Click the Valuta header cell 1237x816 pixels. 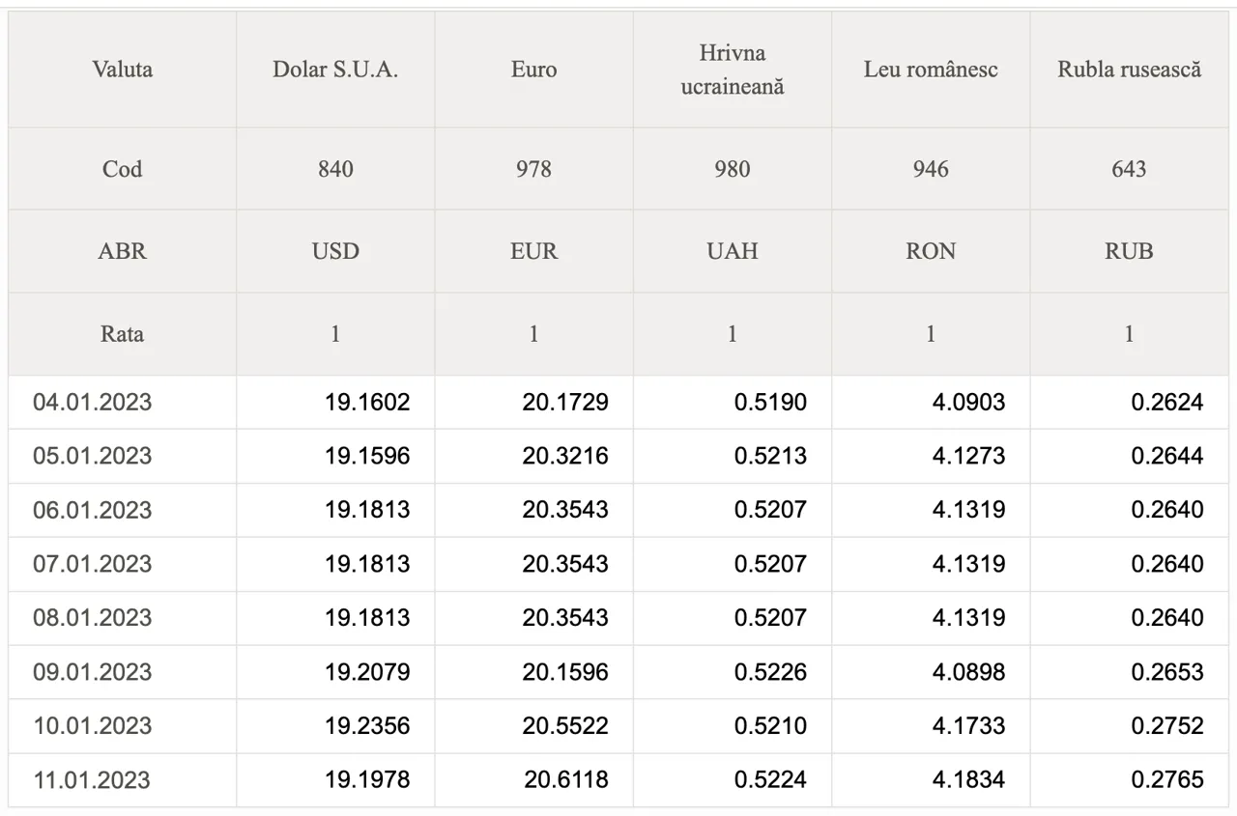(122, 70)
